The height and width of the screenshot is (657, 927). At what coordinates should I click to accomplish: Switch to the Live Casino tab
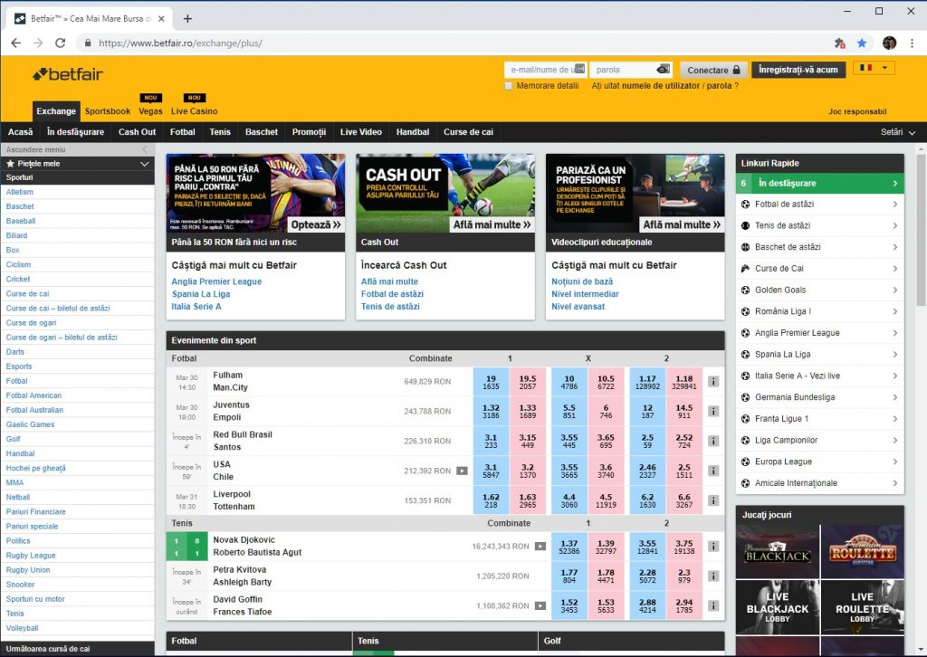pos(194,111)
